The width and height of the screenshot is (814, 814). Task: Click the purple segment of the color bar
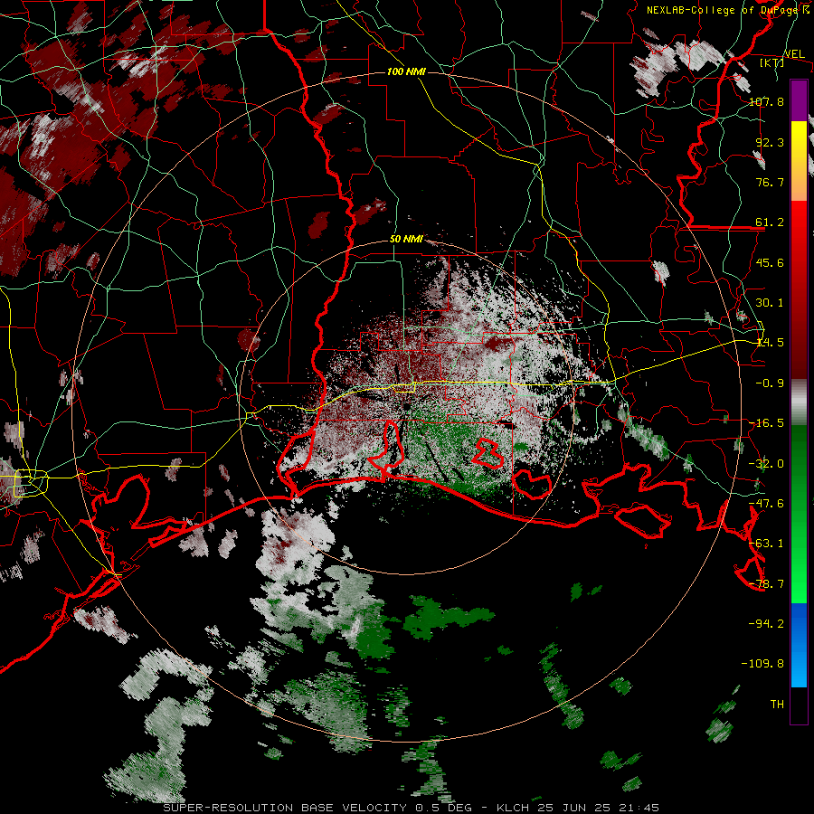tap(799, 100)
